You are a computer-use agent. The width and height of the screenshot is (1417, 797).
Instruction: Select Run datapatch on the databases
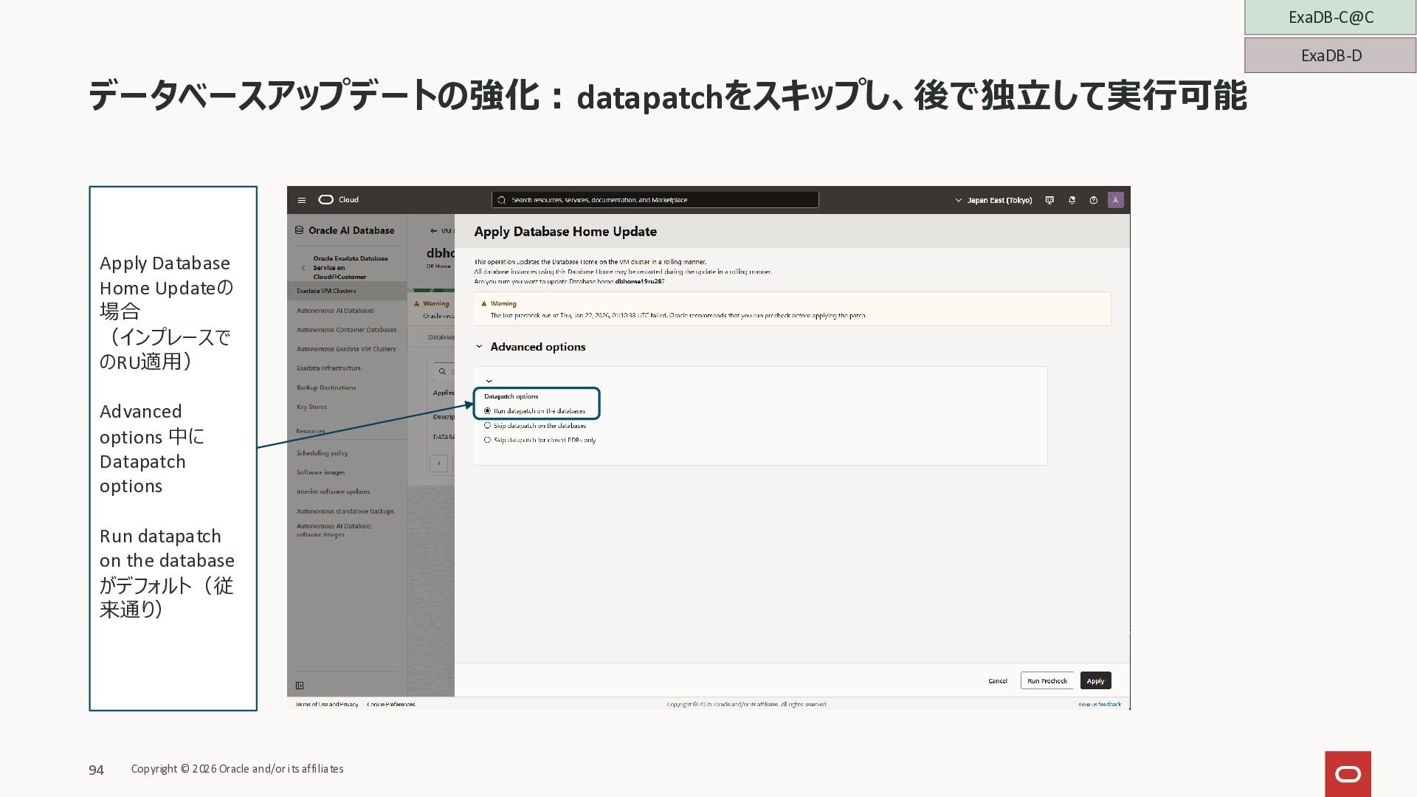click(487, 411)
